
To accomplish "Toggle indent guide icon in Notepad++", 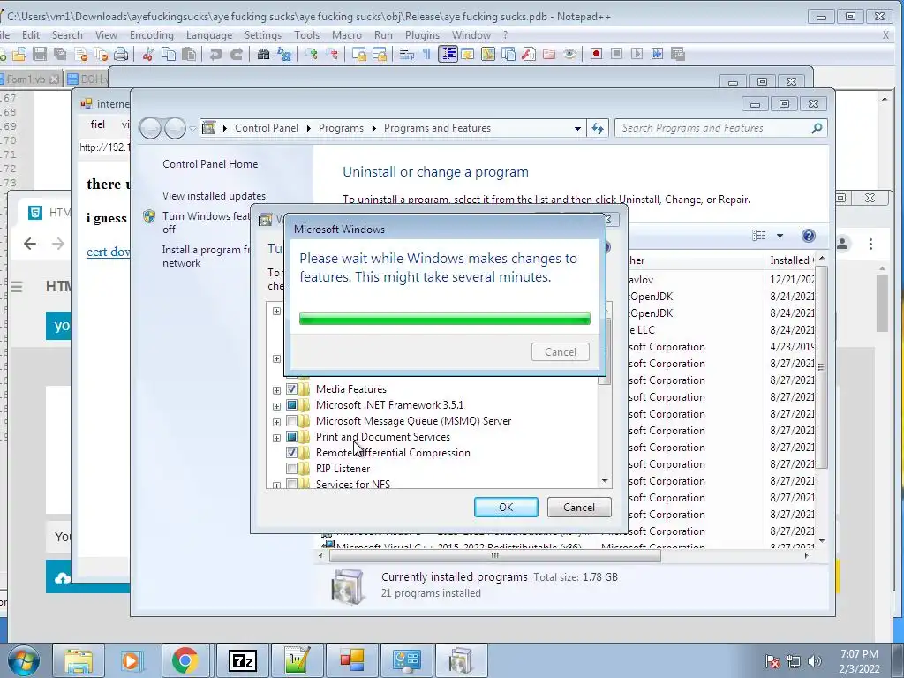I will pyautogui.click(x=448, y=54).
